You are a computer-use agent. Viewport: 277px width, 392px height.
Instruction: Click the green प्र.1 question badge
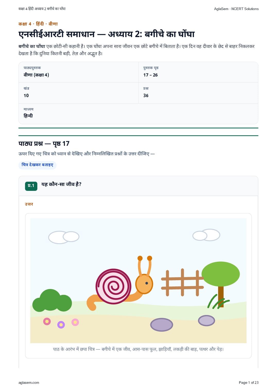[31, 186]
